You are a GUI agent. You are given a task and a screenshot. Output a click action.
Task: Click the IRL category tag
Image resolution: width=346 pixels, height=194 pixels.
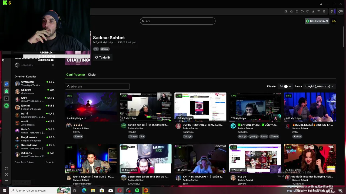96,49
